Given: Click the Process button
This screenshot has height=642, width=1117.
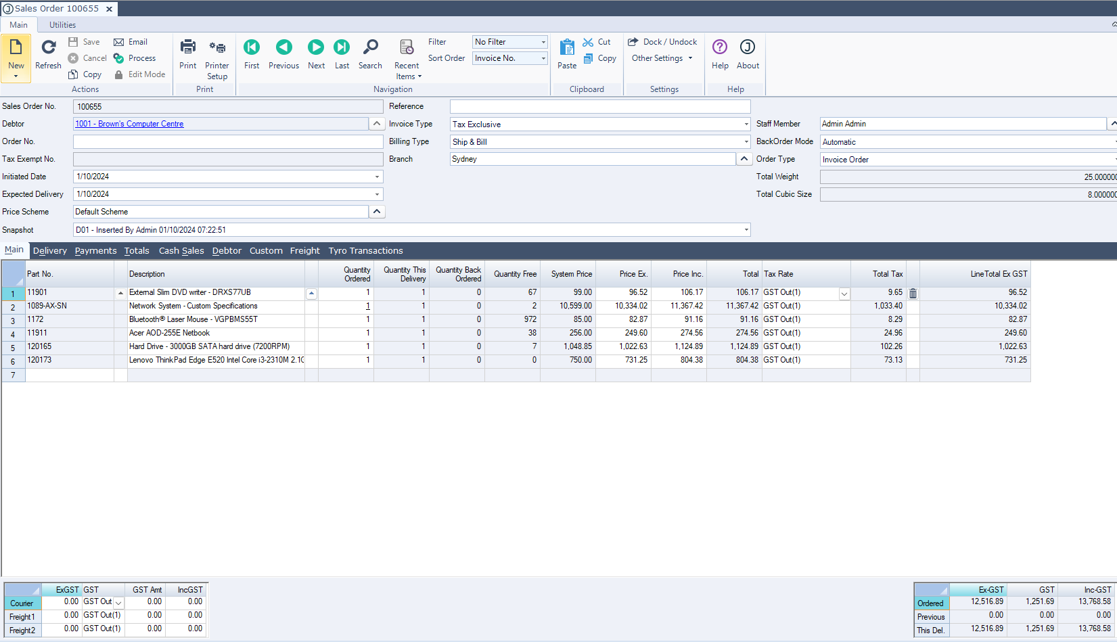Looking at the screenshot, I should 135,58.
